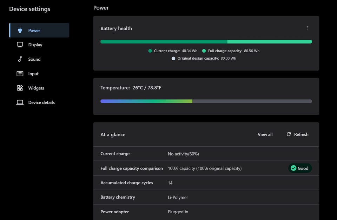Screen dimensions: 337x220
Task: Click the monitor icon for Display
Action: 20,45
